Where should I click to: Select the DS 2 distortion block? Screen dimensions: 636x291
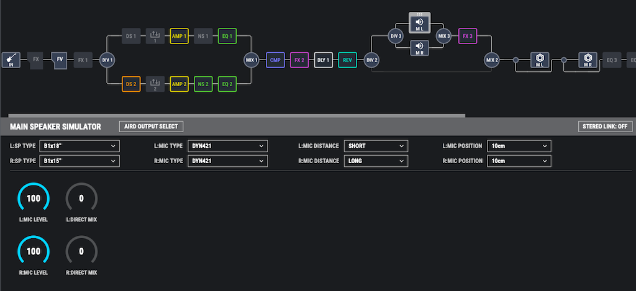click(131, 84)
